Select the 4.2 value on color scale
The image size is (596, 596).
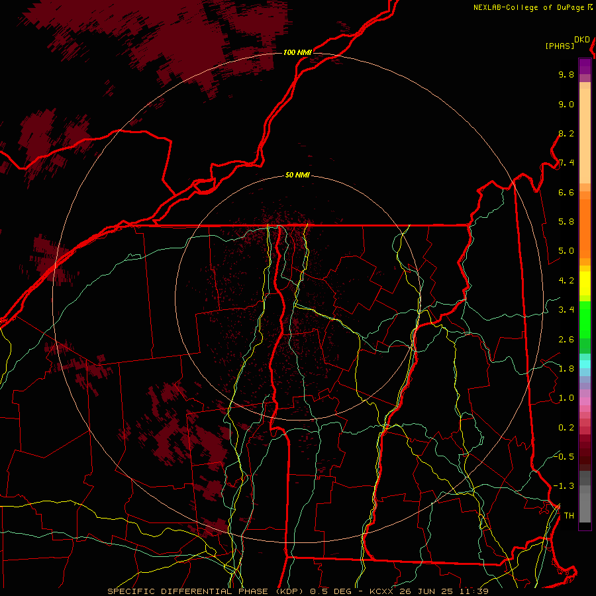tap(566, 281)
